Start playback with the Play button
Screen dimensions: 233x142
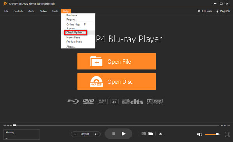pyautogui.click(x=123, y=134)
